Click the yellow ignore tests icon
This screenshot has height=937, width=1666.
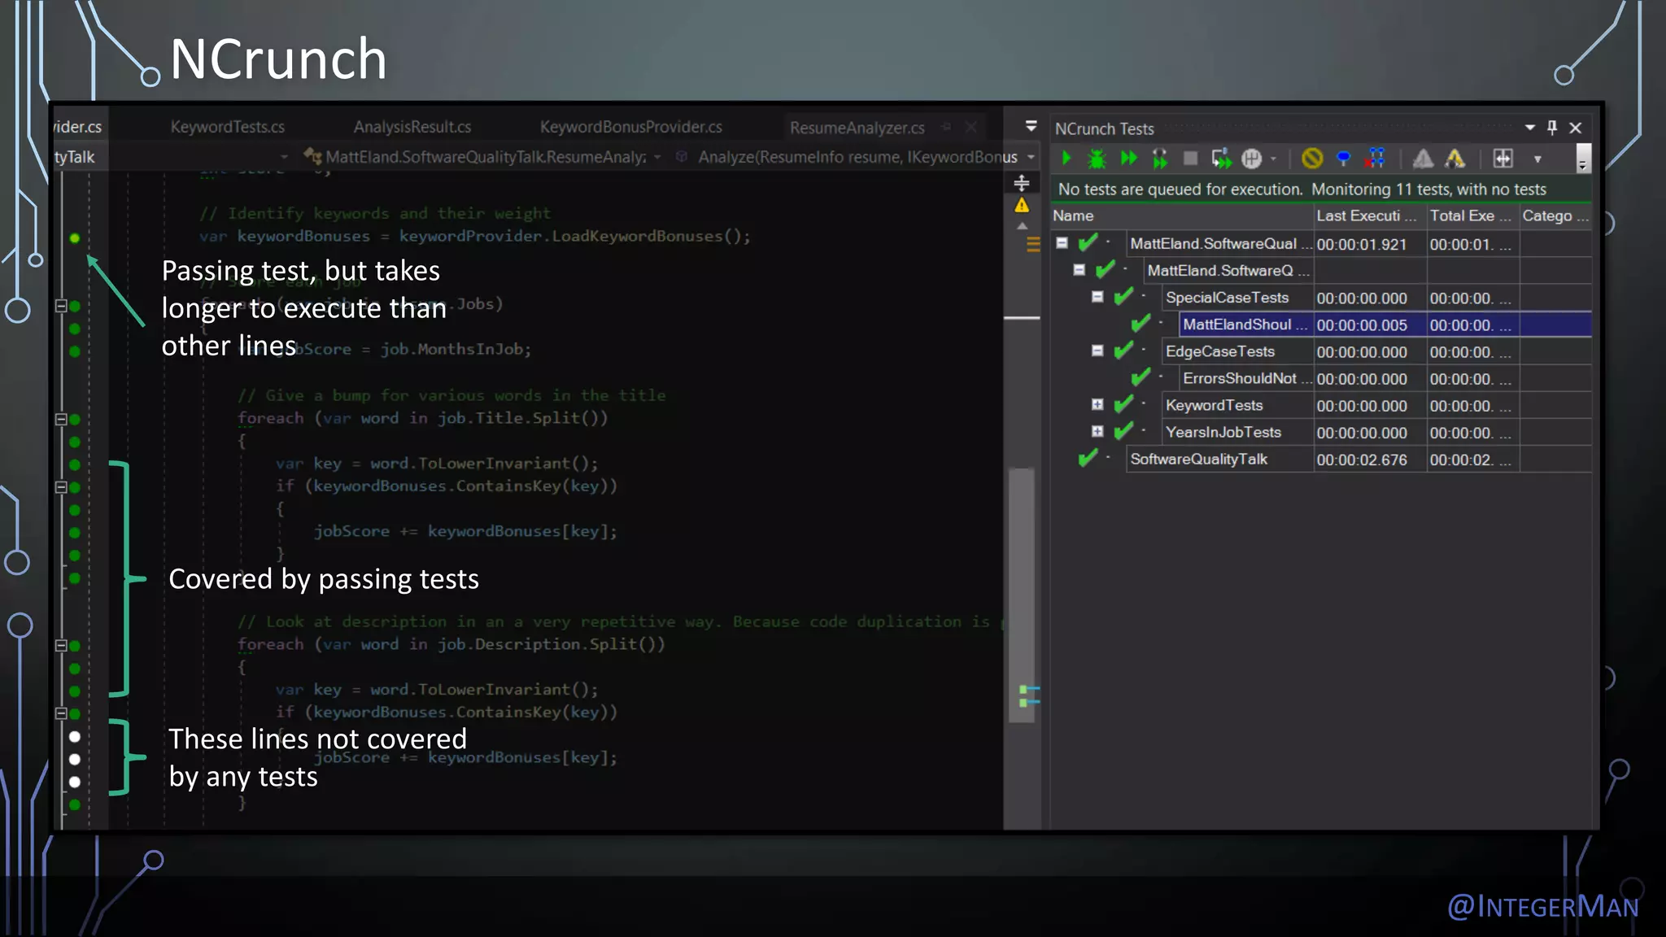[x=1311, y=158]
